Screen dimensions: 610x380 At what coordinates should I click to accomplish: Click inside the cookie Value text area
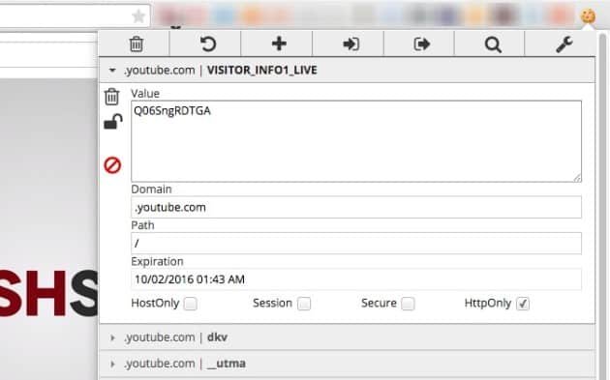coord(356,141)
